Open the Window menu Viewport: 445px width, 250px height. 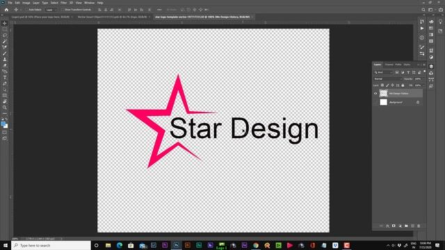click(89, 3)
